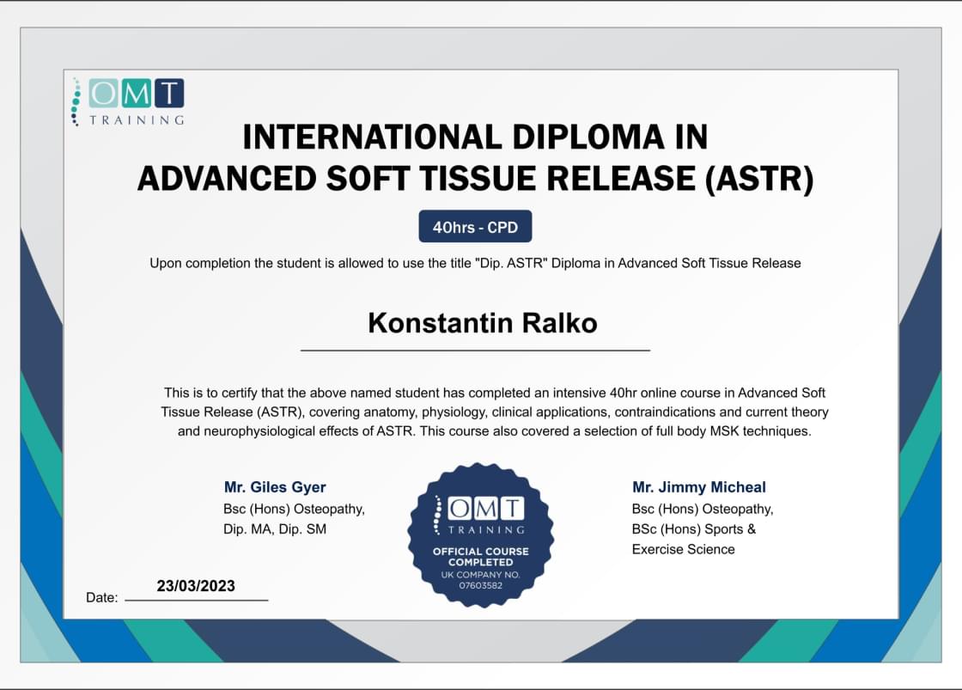Click the 'Upon completion the student' sentence

coord(475,263)
